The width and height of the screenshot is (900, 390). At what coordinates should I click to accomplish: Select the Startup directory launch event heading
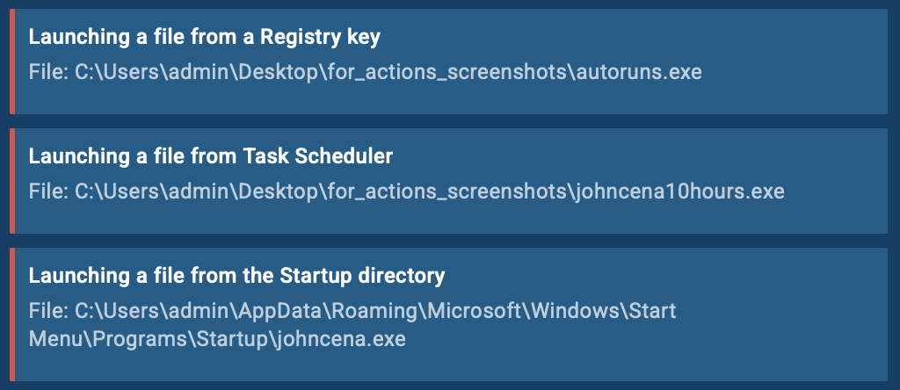point(236,276)
